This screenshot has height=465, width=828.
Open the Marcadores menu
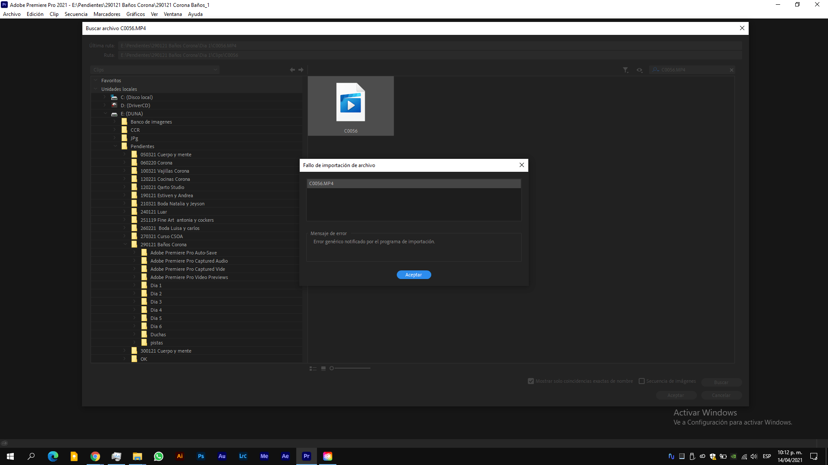(x=107, y=14)
